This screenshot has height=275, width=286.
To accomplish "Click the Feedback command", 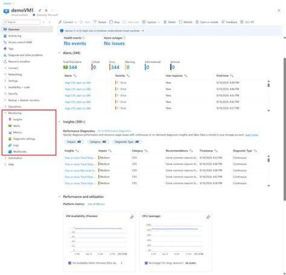I will [x=229, y=22].
